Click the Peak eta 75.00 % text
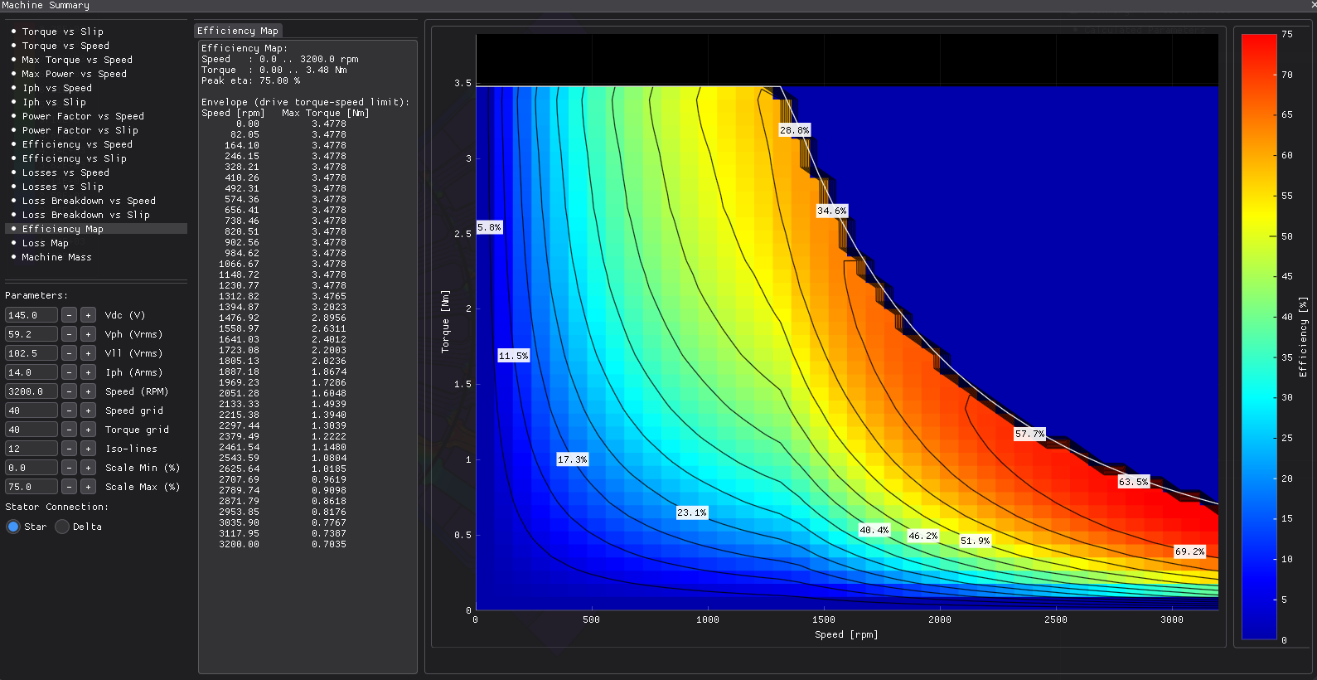1317x680 pixels. coord(250,80)
